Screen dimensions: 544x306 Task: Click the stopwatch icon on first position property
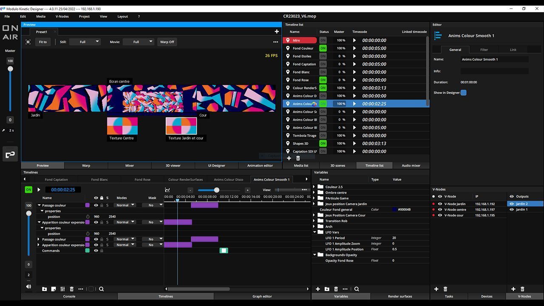point(88,217)
